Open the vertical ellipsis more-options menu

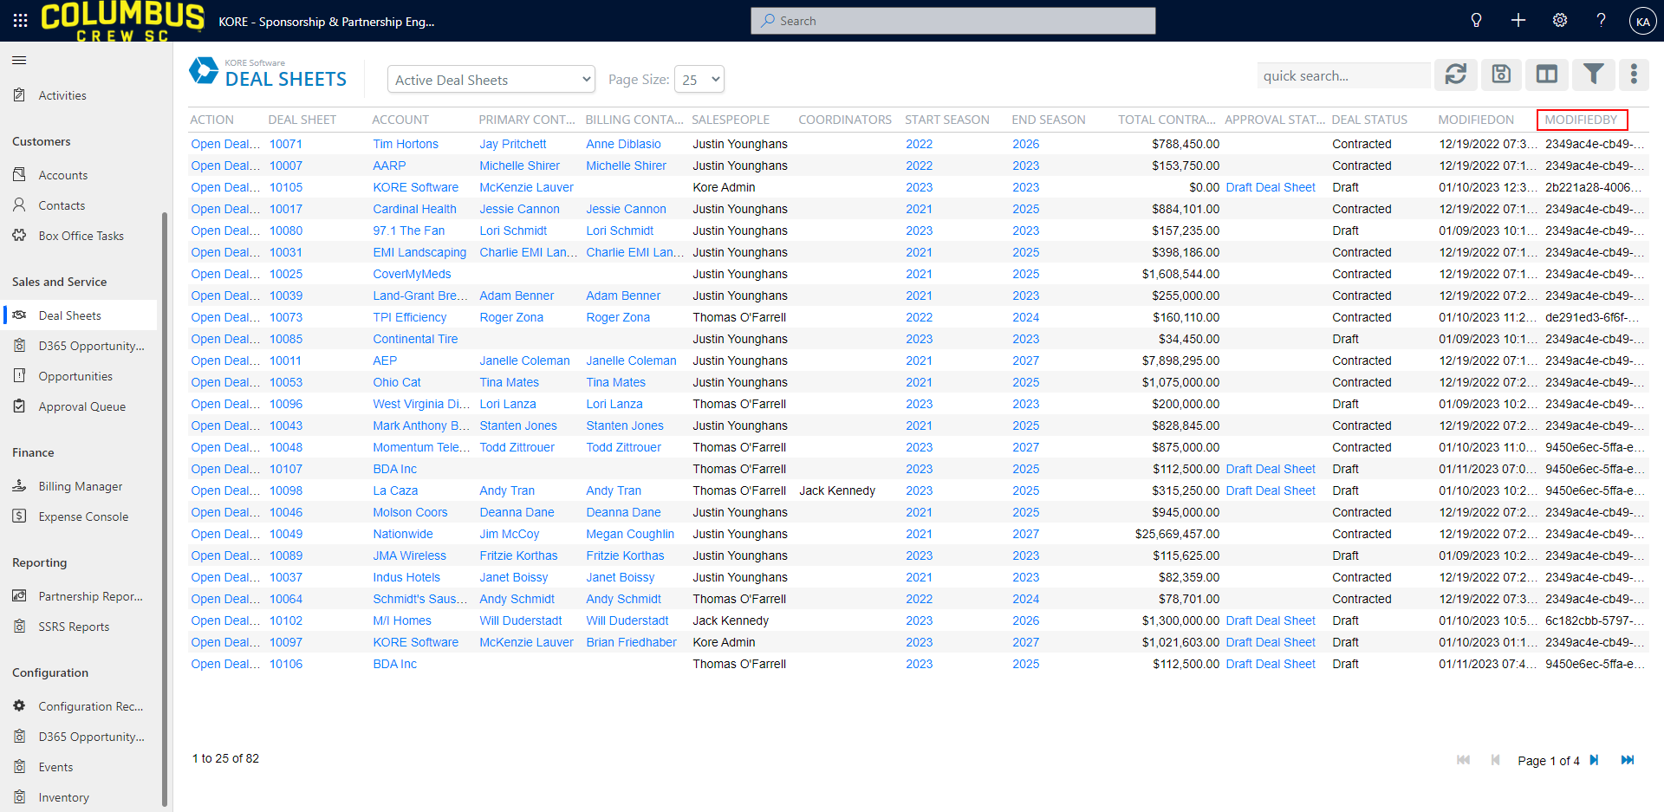click(x=1634, y=75)
